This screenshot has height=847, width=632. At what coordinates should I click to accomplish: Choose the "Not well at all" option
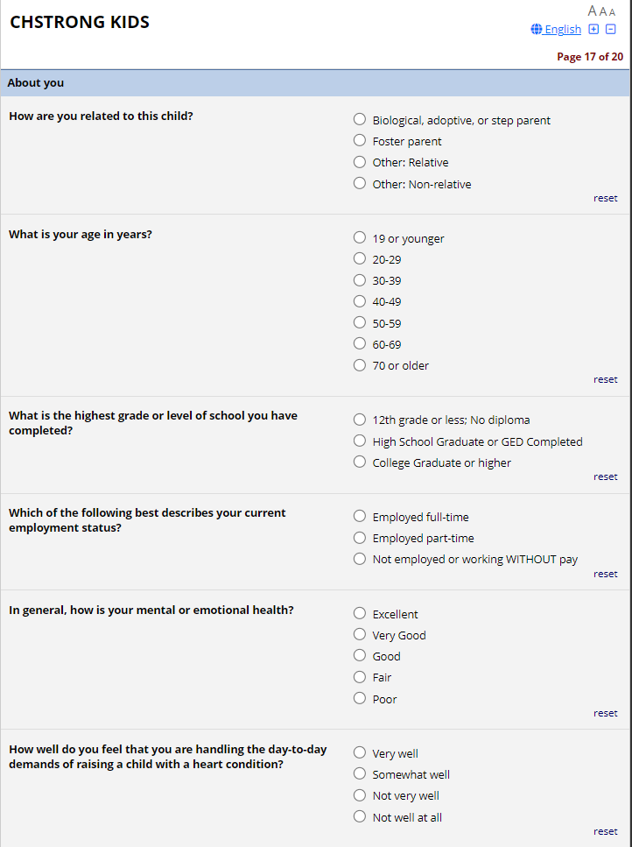click(360, 817)
